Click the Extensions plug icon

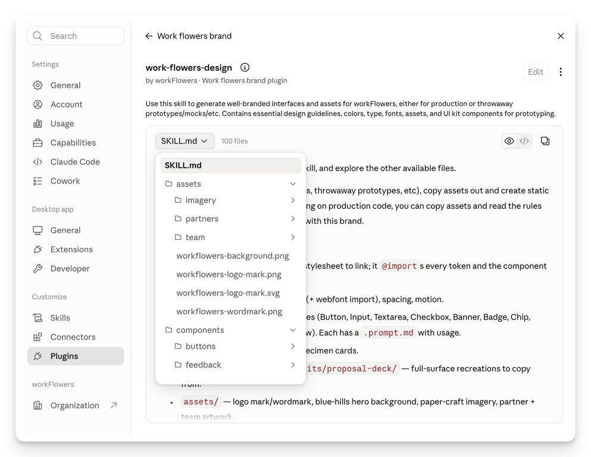[37, 249]
